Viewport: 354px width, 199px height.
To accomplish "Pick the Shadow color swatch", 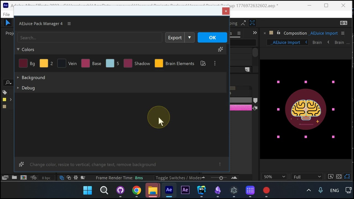I will (128, 64).
